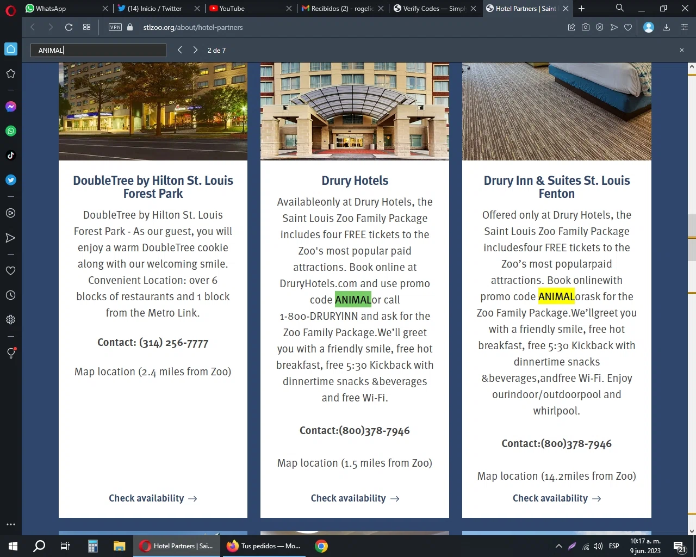The height and width of the screenshot is (557, 696).
Task: Open sidebar lightbulb tips icon
Action: (11, 352)
